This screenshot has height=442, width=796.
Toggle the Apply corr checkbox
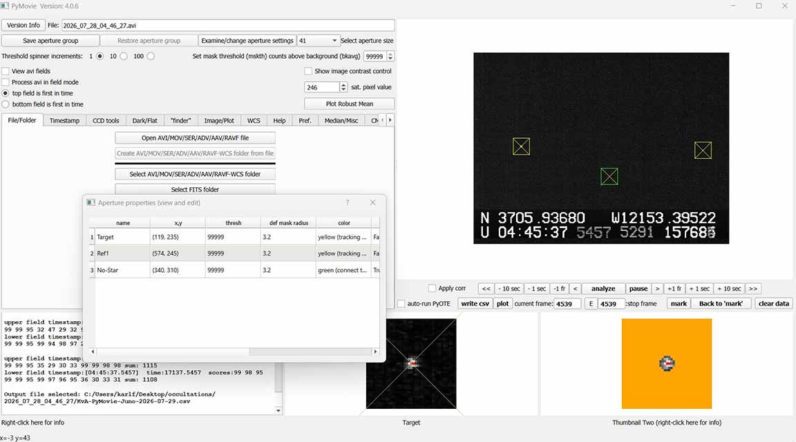click(x=432, y=288)
